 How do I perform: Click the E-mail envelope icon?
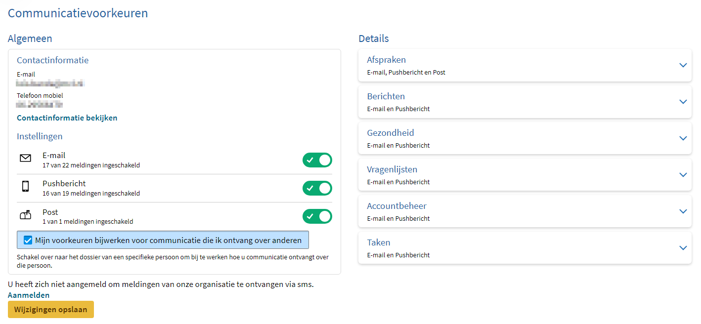pos(25,159)
